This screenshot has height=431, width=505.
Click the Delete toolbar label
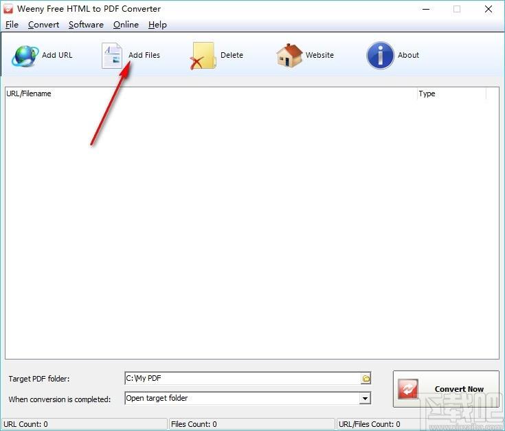pos(232,55)
